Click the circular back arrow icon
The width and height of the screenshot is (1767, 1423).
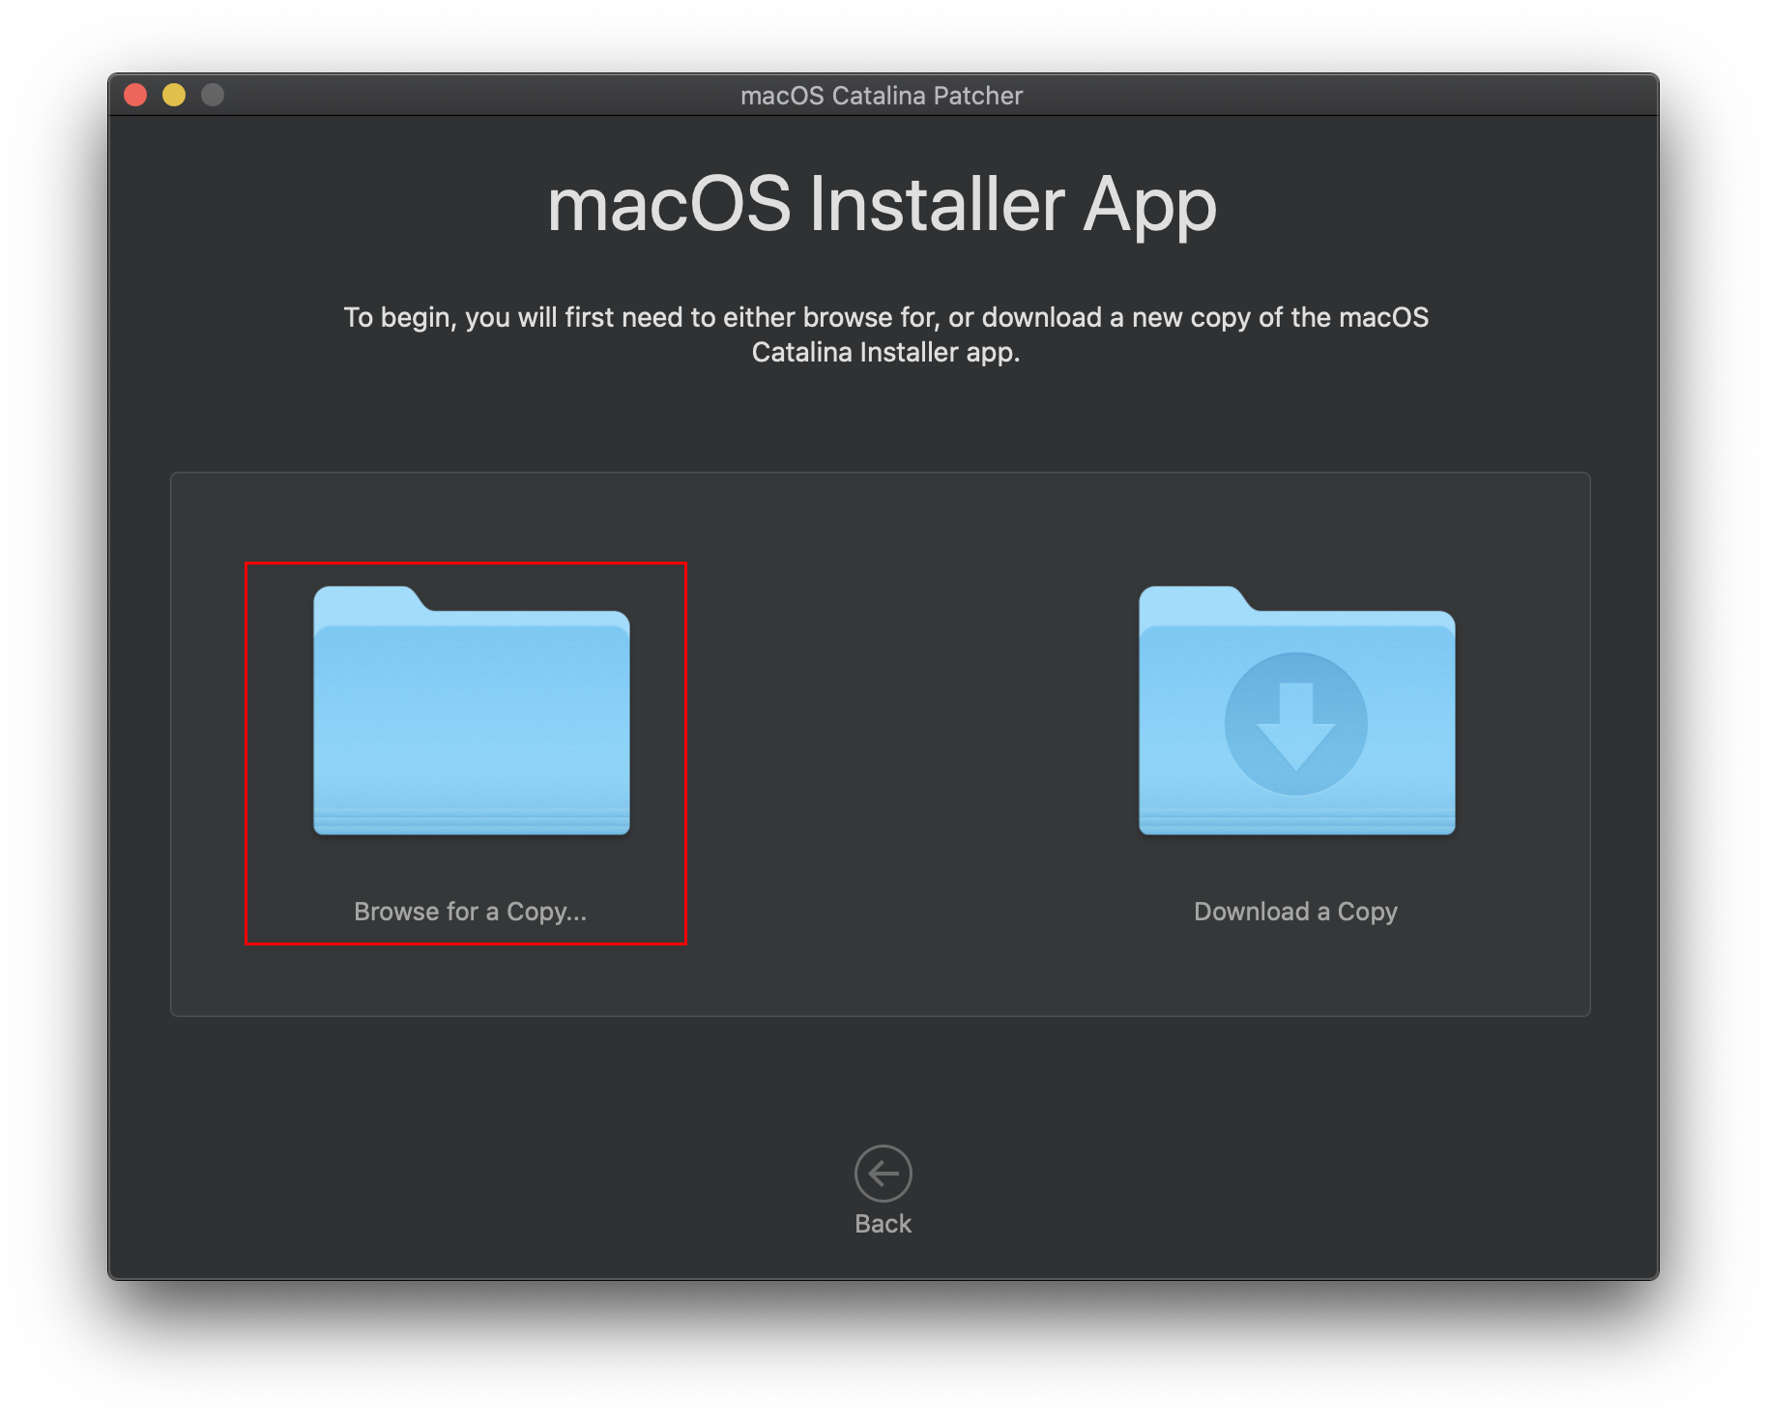tap(881, 1172)
